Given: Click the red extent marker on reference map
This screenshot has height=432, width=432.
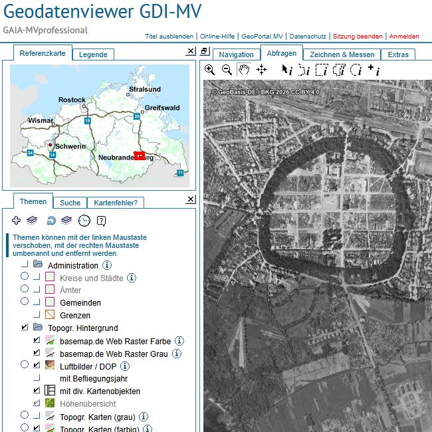Looking at the screenshot, I should click(x=140, y=156).
